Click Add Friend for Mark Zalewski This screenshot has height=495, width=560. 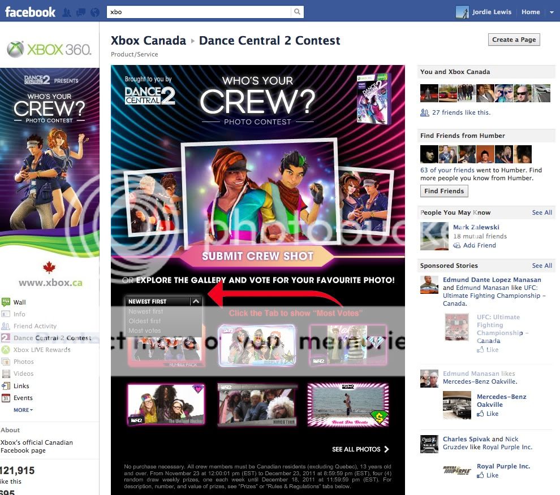(479, 245)
